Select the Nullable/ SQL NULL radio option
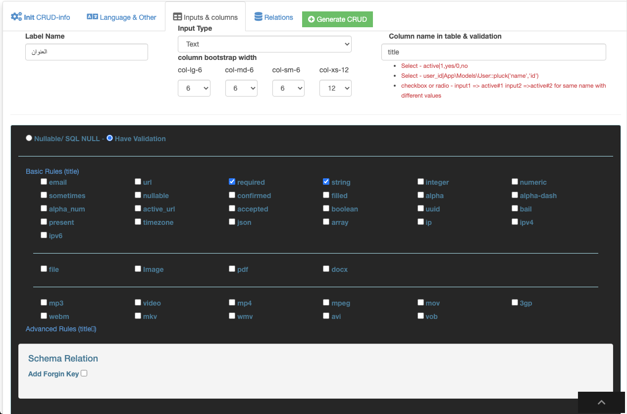 point(29,138)
